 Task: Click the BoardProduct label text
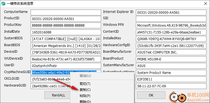click(x=113, y=59)
